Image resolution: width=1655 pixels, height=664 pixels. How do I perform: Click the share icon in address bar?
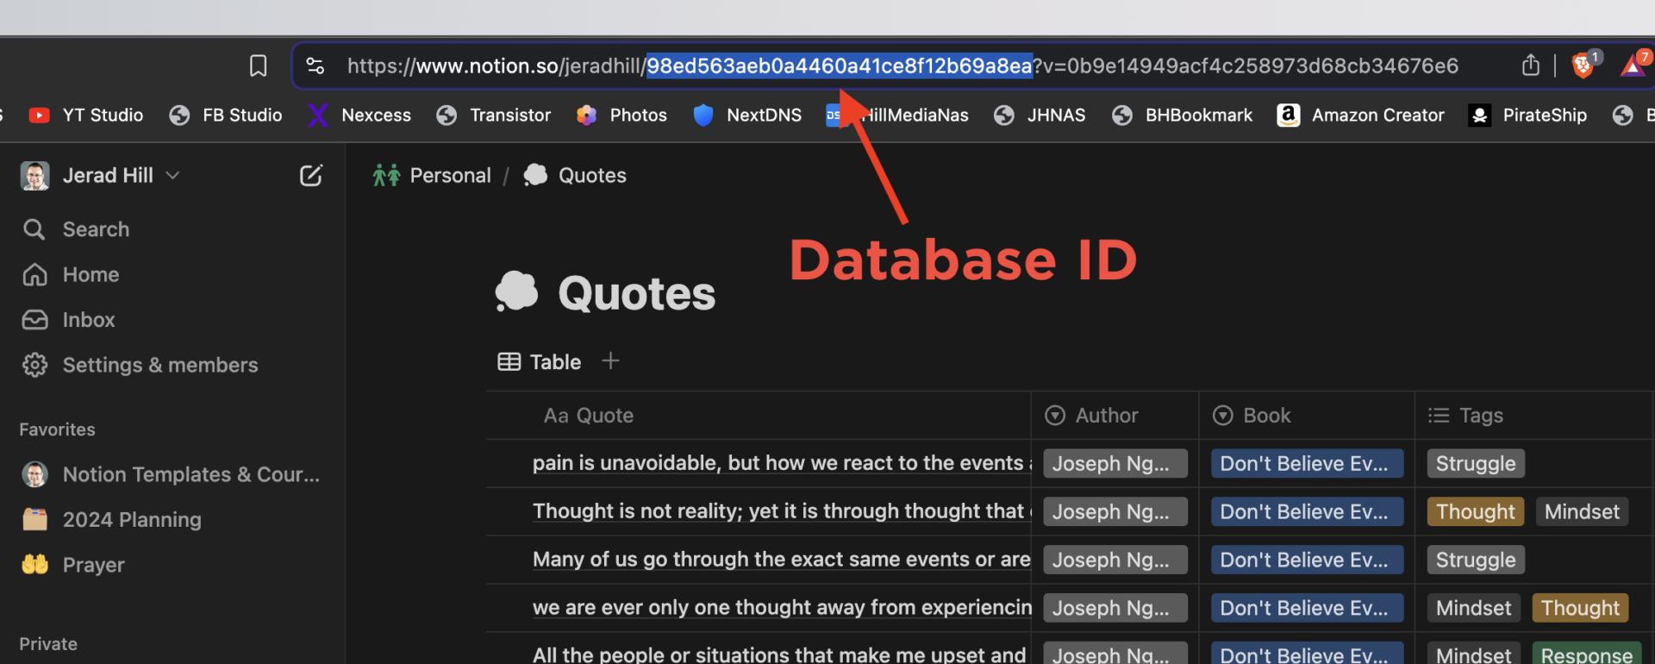(x=1530, y=66)
